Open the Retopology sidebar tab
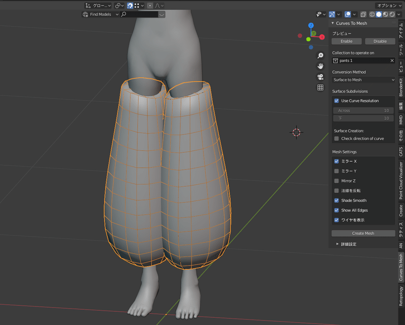The image size is (405, 325). (x=401, y=297)
